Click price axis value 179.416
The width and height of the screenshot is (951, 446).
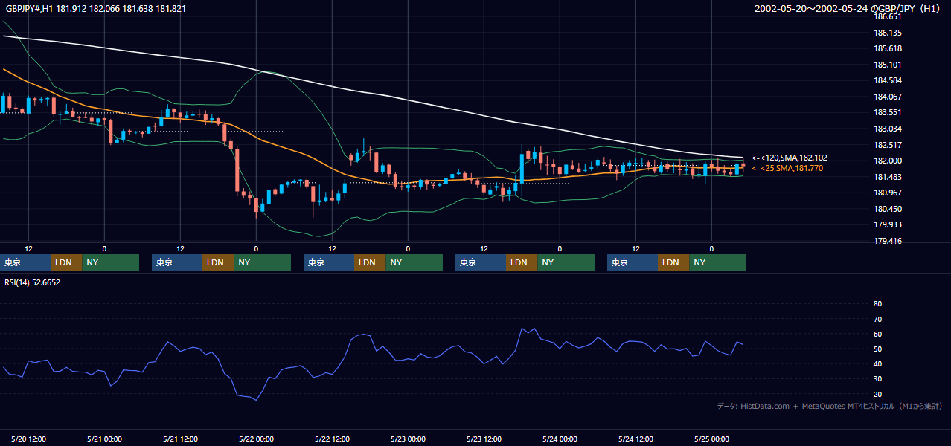(887, 241)
